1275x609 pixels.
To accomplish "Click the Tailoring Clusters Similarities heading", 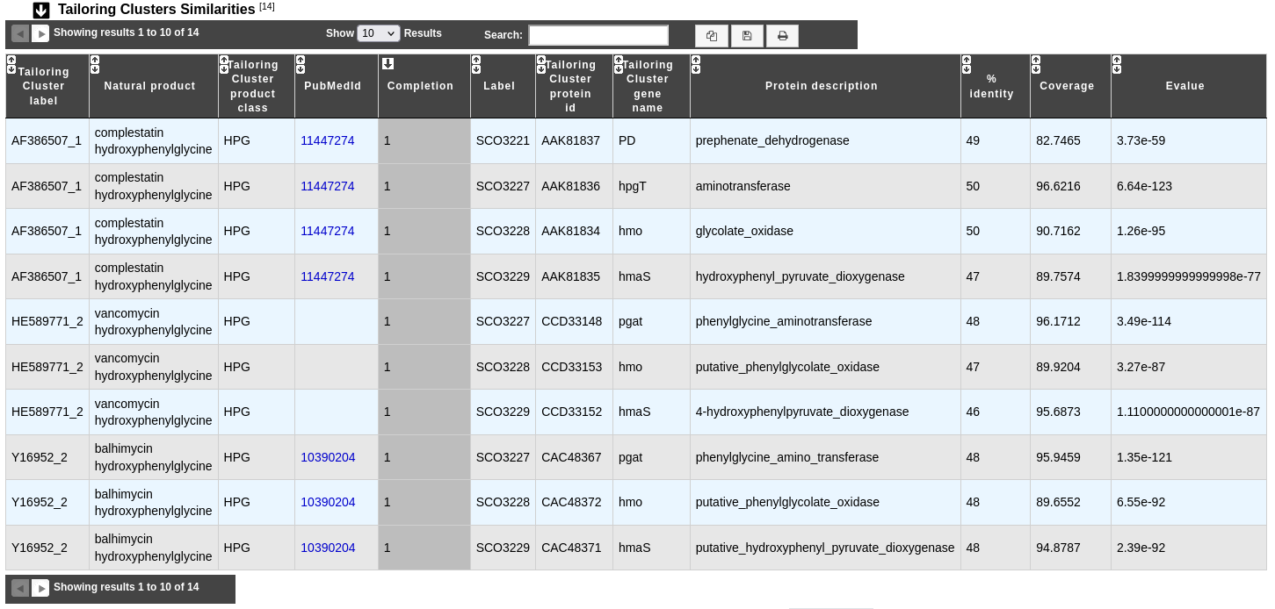I will pos(156,10).
